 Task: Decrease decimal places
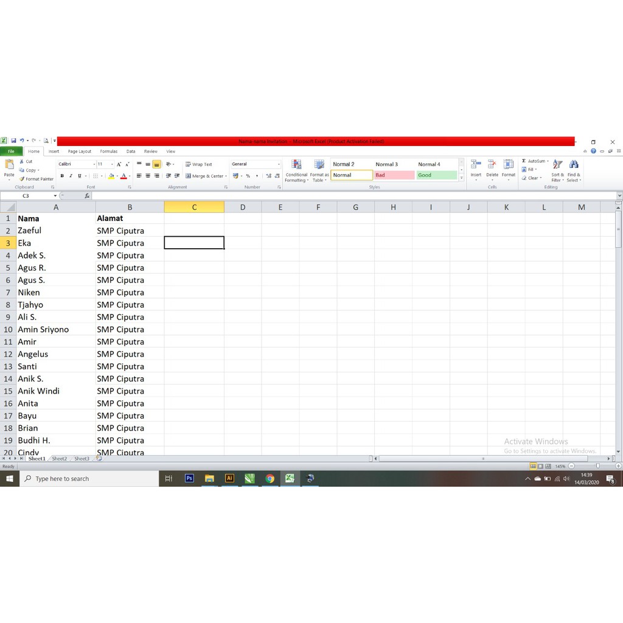click(x=277, y=176)
